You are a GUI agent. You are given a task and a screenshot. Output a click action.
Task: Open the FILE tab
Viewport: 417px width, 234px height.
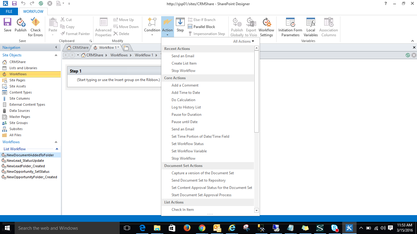tap(9, 12)
